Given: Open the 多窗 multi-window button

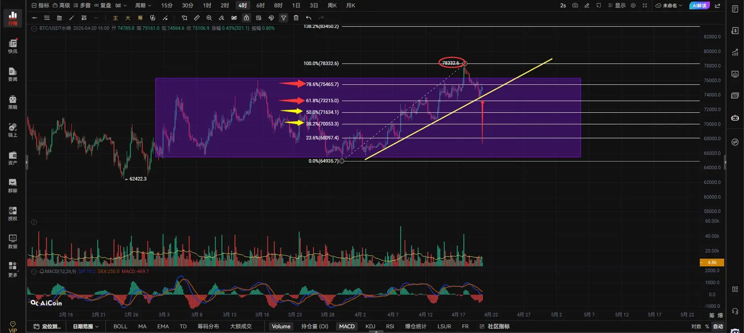Looking at the screenshot, I should [82, 6].
